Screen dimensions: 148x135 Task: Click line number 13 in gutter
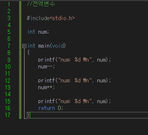pos(8,87)
